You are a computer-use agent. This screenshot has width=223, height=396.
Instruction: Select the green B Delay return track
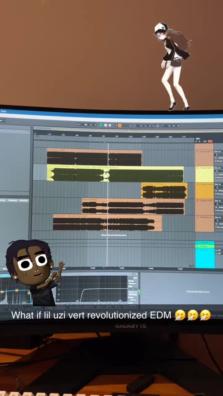(205, 246)
